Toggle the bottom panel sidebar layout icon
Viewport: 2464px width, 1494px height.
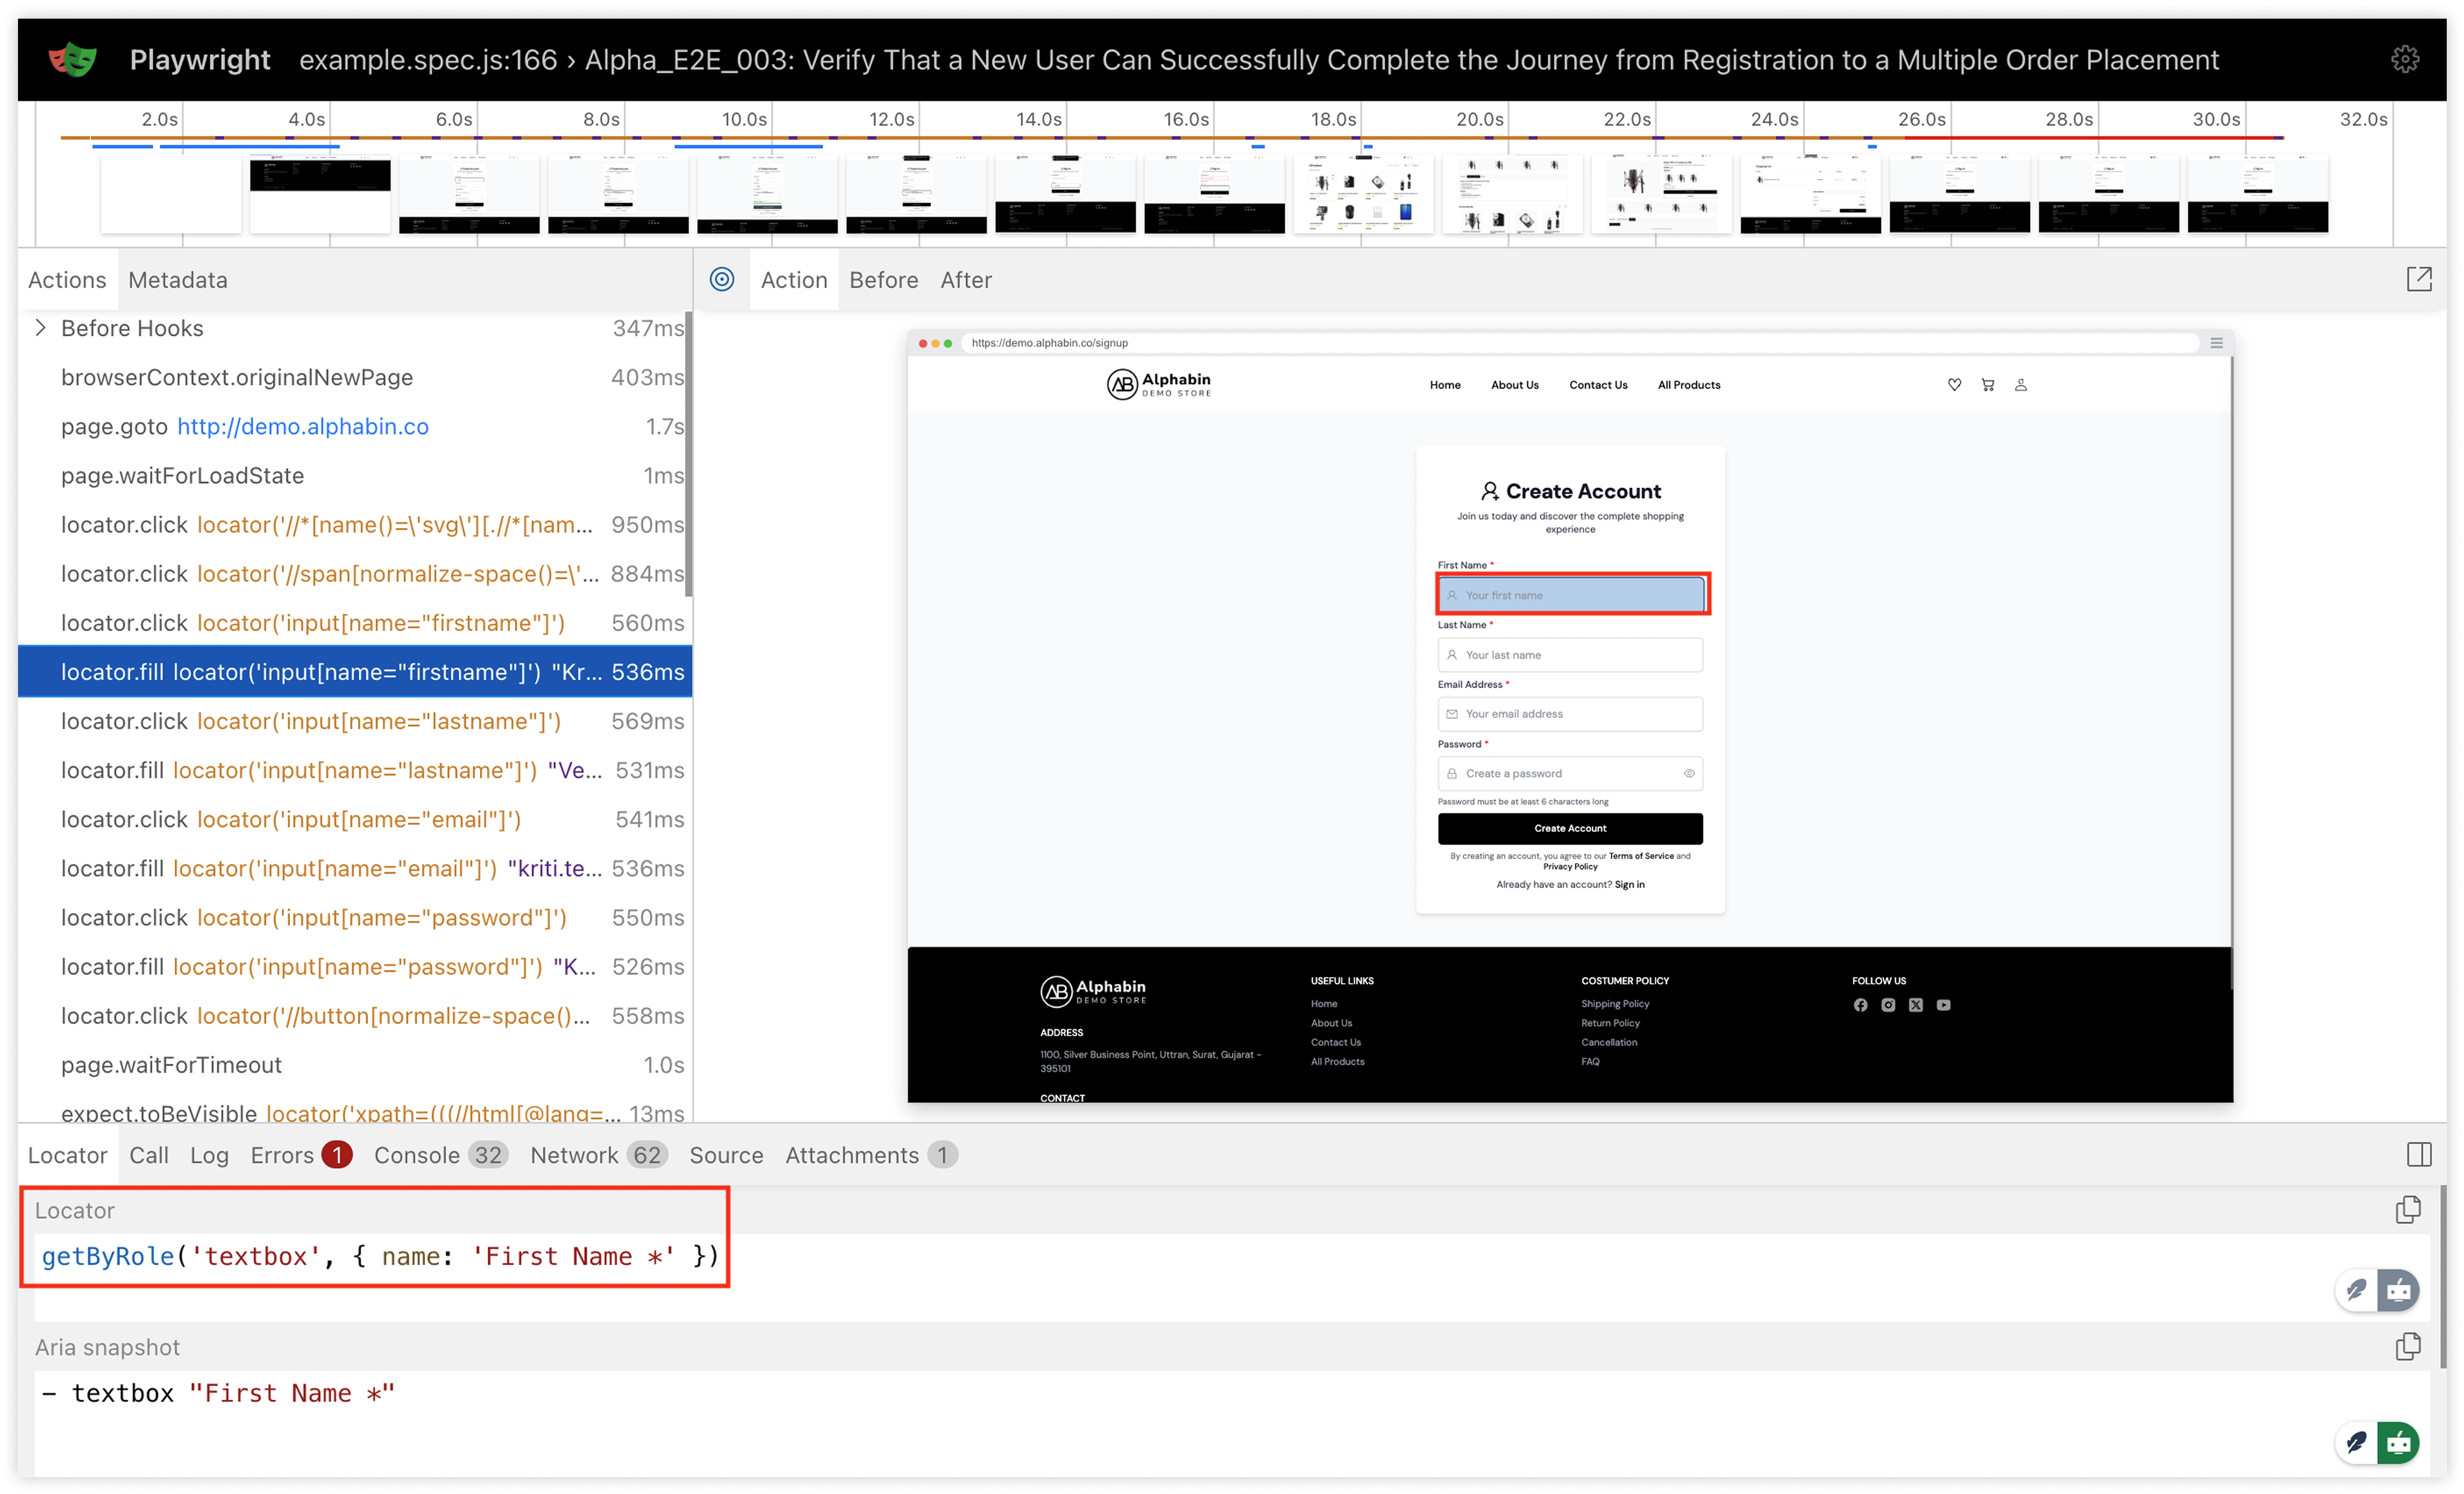coord(2419,1155)
